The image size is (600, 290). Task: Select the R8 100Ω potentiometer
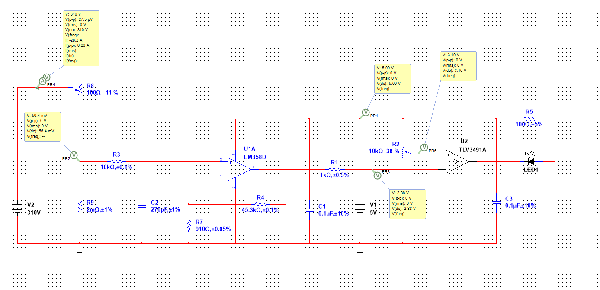pyautogui.click(x=80, y=89)
